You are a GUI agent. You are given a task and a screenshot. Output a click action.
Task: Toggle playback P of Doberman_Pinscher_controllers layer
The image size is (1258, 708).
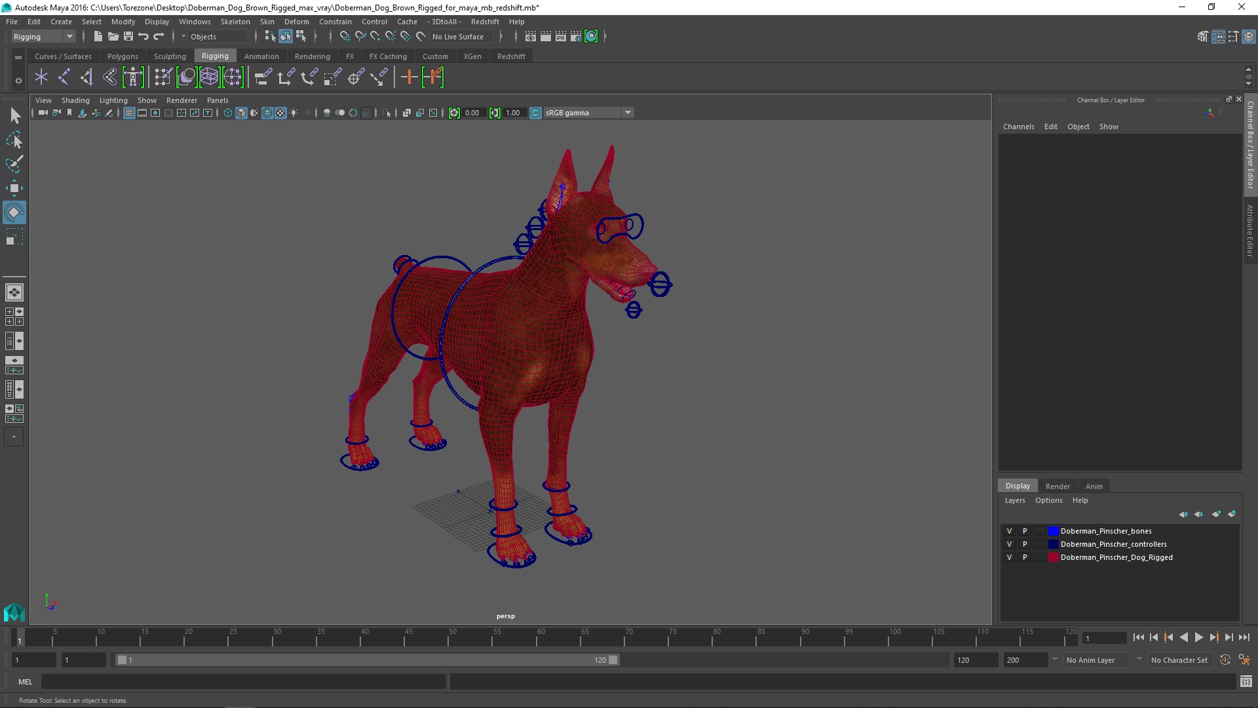point(1025,544)
